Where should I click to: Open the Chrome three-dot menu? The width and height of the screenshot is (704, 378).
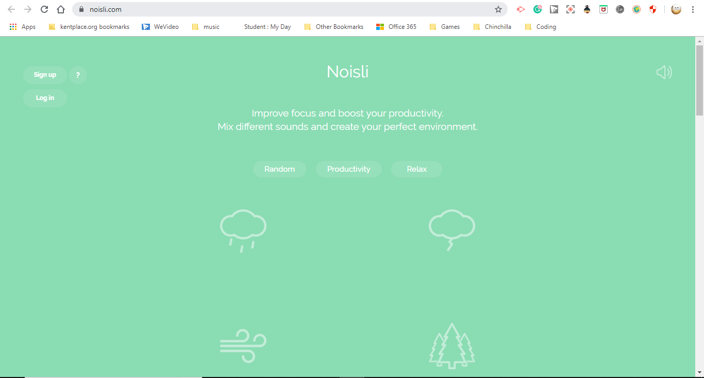click(x=693, y=9)
